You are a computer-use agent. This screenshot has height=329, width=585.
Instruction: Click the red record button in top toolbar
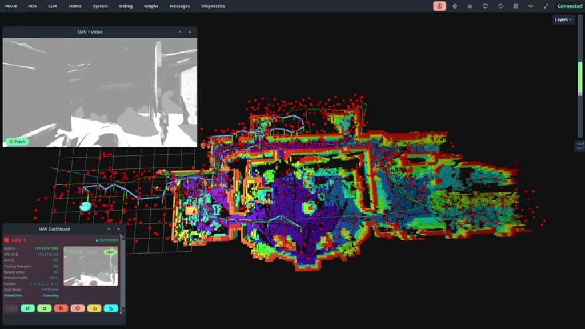pos(439,6)
